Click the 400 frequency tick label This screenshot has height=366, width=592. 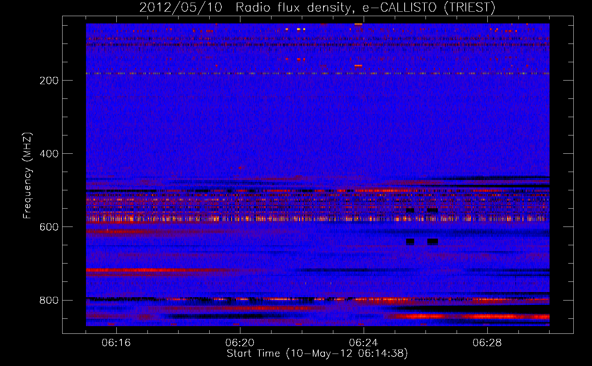(x=49, y=154)
